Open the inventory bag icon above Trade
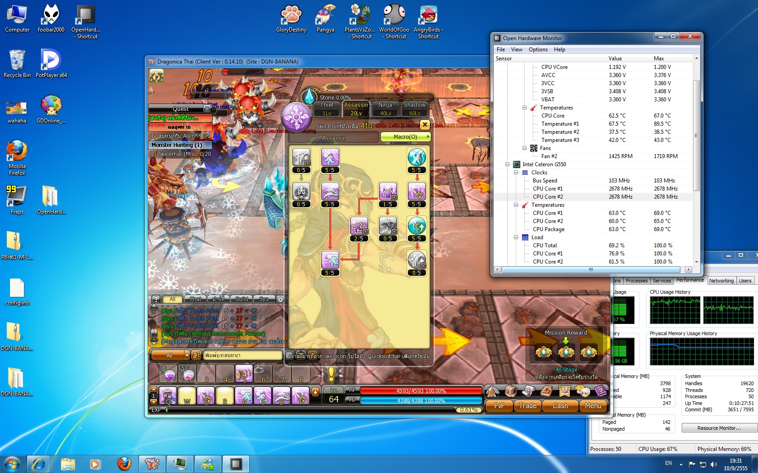The image size is (758, 473). click(x=510, y=391)
